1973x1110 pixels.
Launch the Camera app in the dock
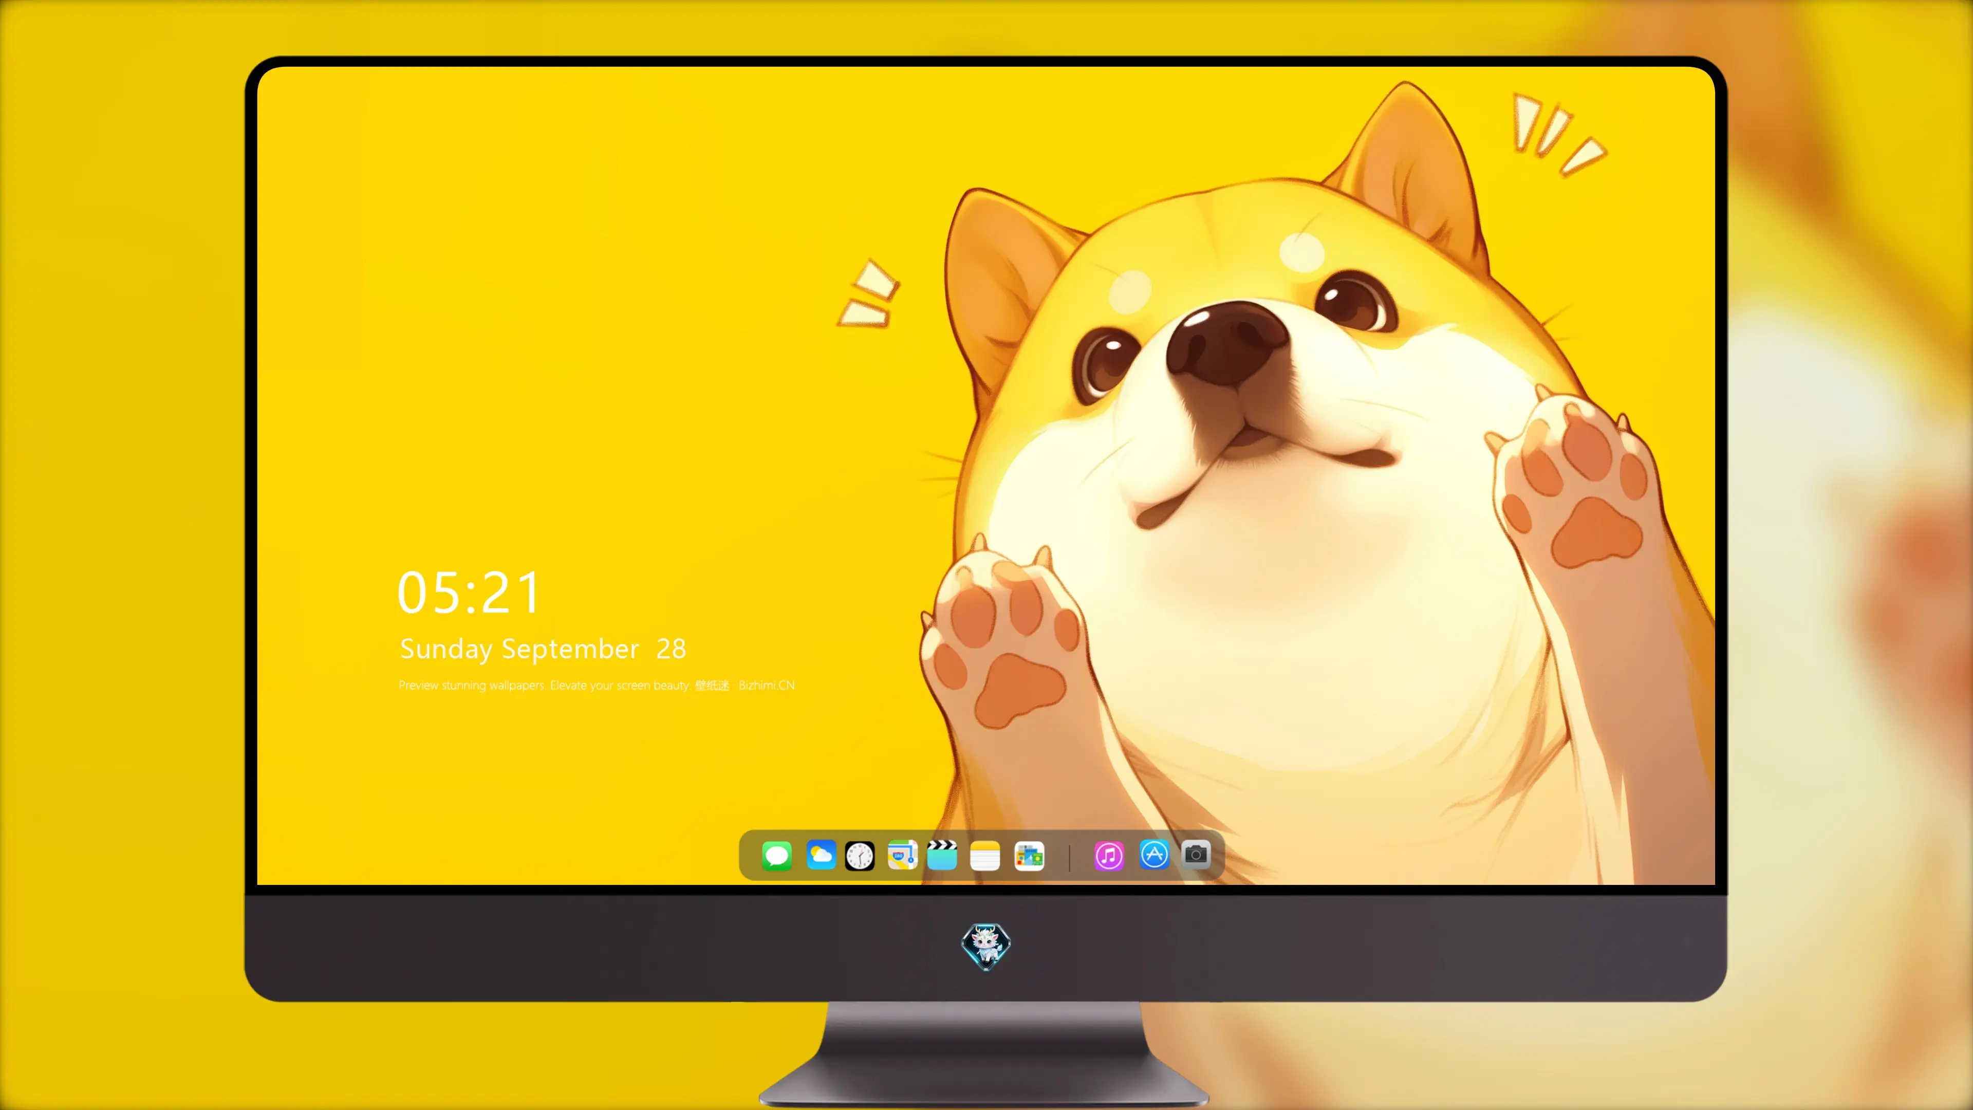click(1196, 854)
